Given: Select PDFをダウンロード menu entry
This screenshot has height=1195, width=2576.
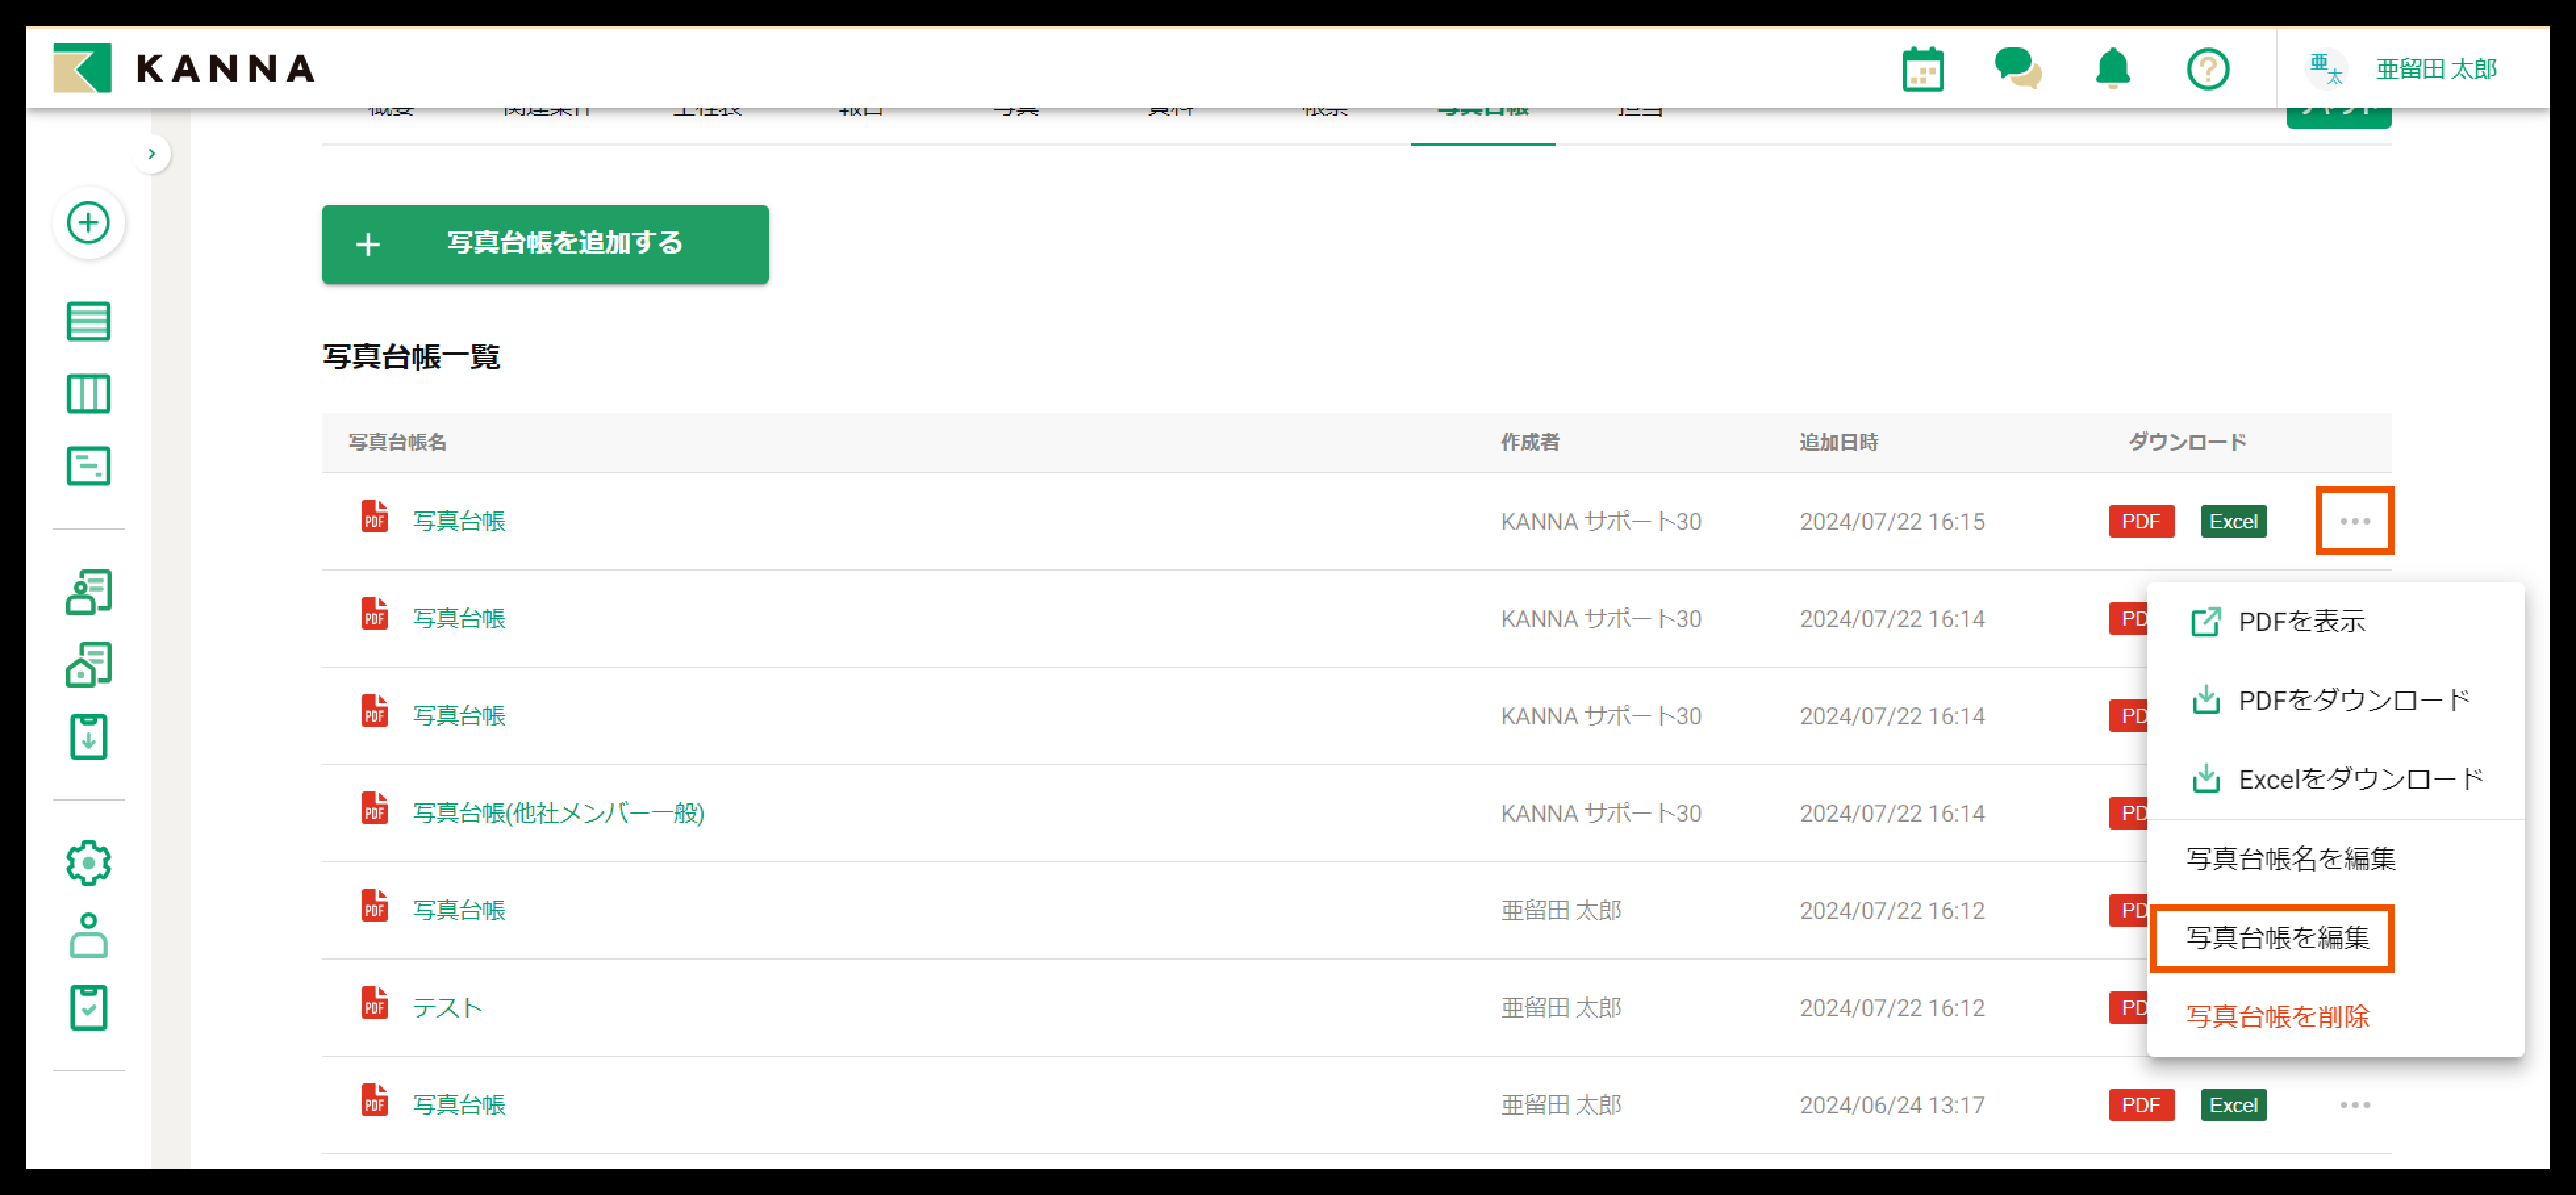Looking at the screenshot, I should 2353,700.
